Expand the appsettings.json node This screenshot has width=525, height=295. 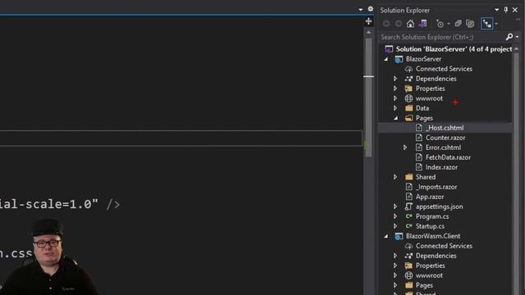pos(395,206)
